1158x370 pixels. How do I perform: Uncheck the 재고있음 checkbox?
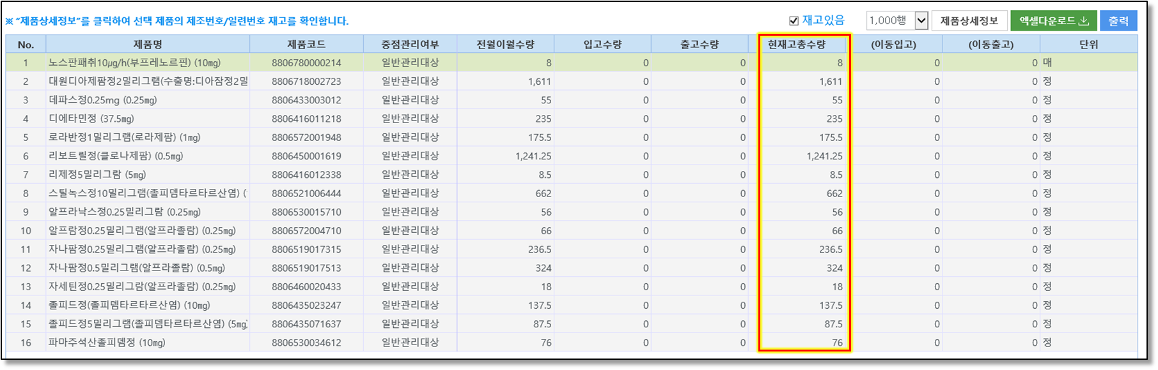tap(794, 21)
